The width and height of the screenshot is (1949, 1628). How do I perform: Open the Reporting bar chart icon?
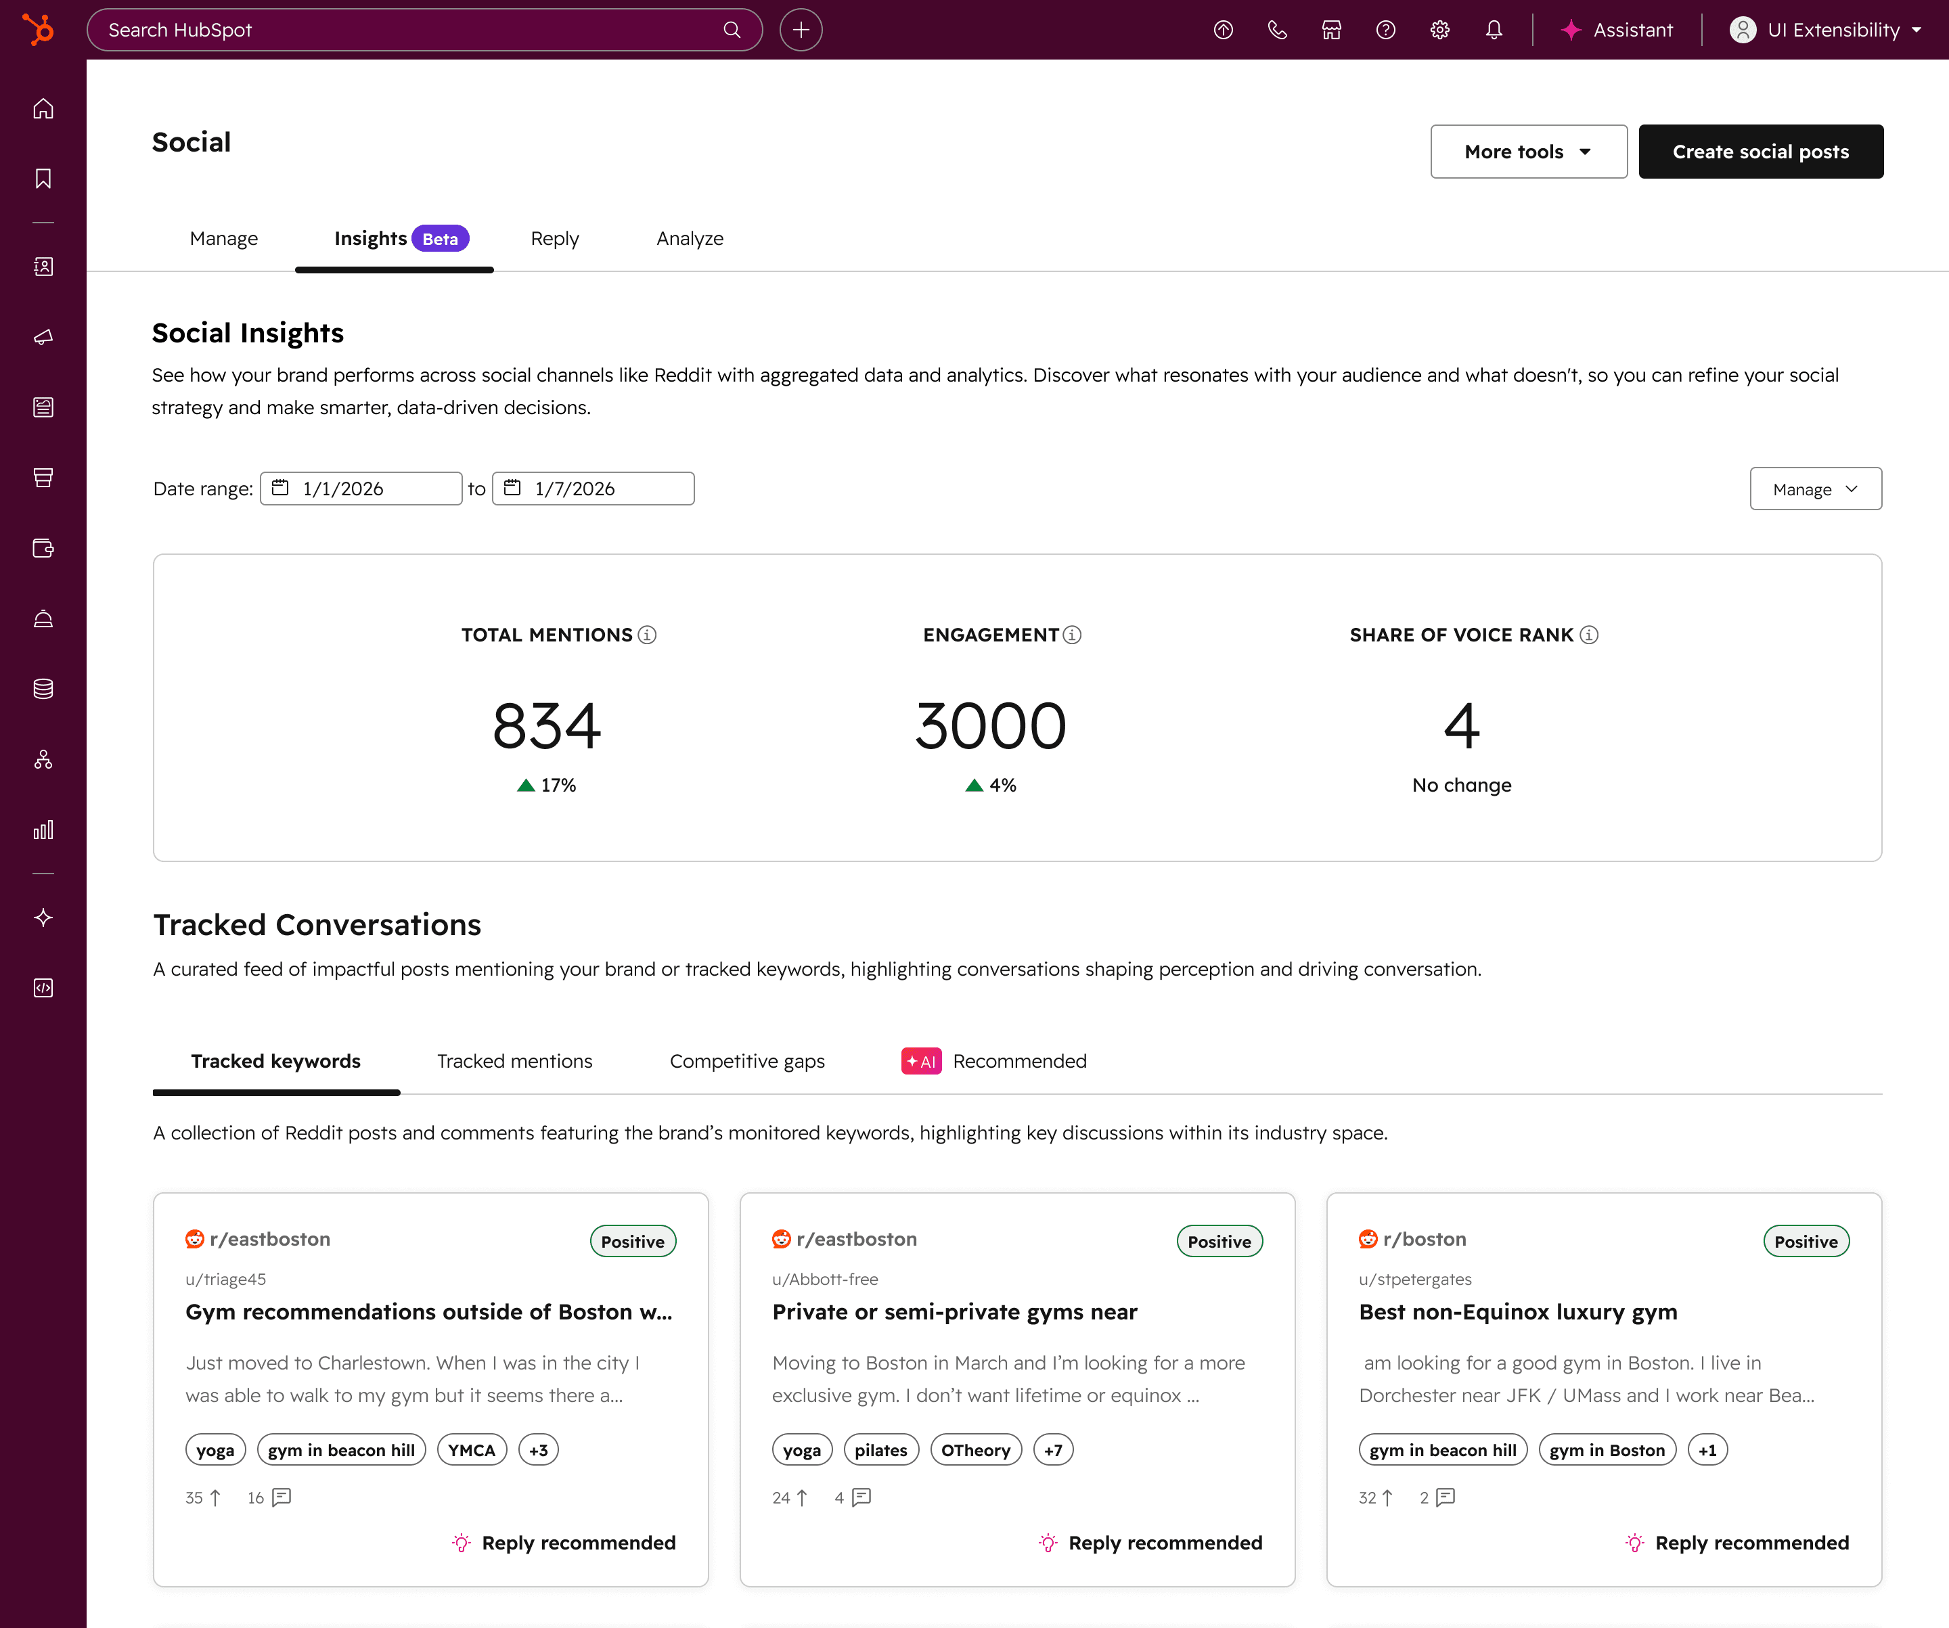(x=43, y=830)
